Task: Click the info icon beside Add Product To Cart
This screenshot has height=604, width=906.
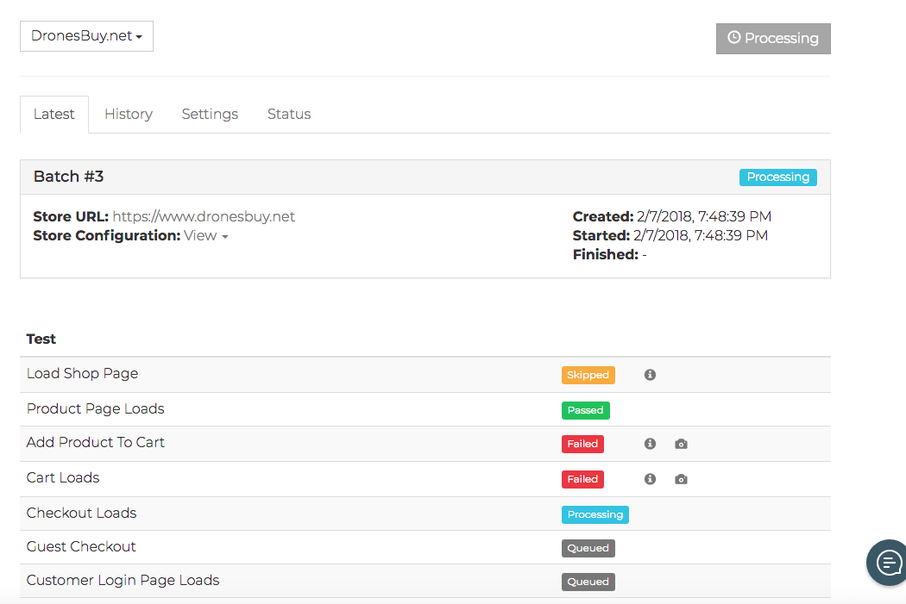Action: click(x=650, y=443)
